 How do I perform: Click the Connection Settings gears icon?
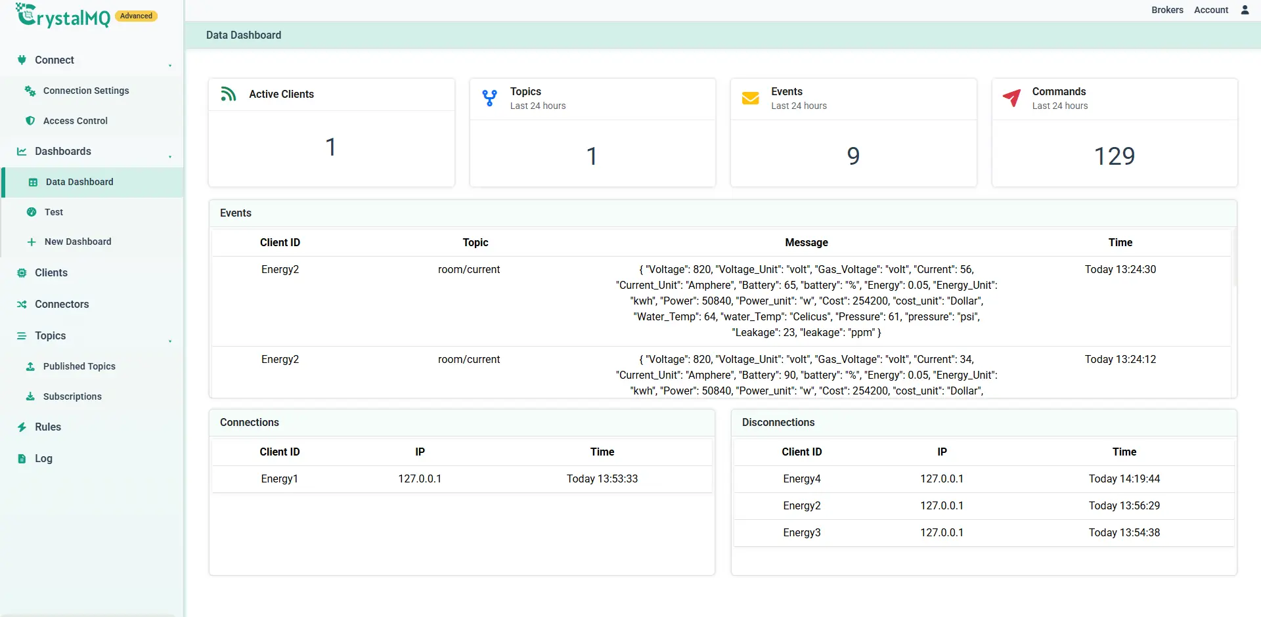(x=30, y=91)
